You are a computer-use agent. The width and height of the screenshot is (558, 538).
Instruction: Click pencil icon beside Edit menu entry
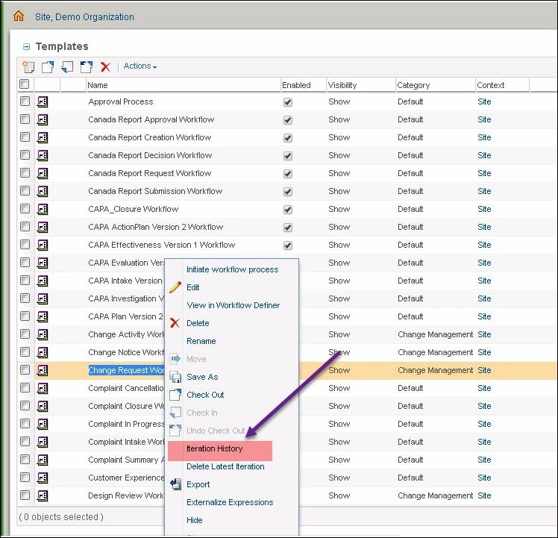click(x=175, y=287)
